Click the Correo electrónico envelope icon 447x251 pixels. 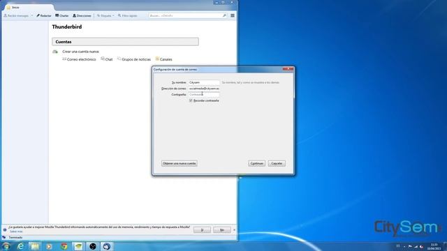click(x=64, y=59)
